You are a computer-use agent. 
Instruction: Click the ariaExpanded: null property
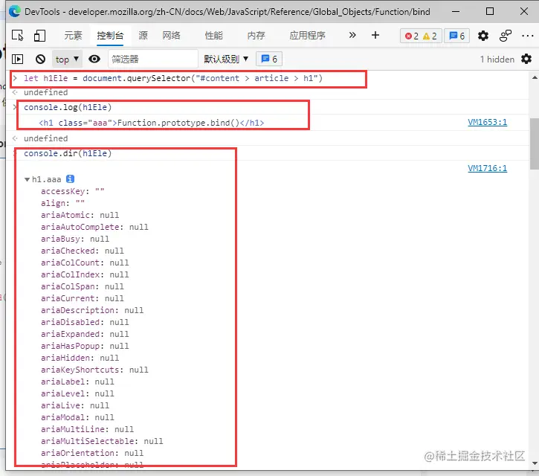click(85, 334)
